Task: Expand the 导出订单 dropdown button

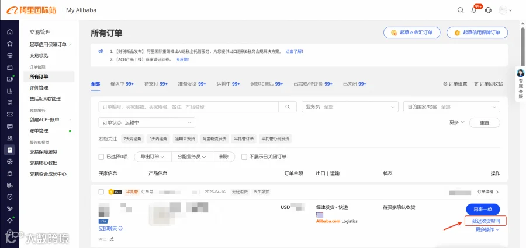Action: (153, 157)
